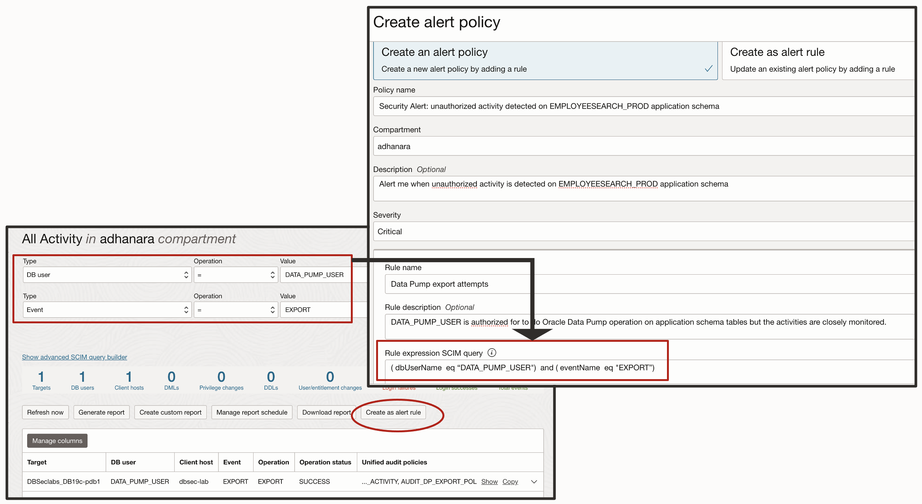This screenshot has height=504, width=922.
Task: Open Show advanced SCIM query builder
Action: coord(74,357)
